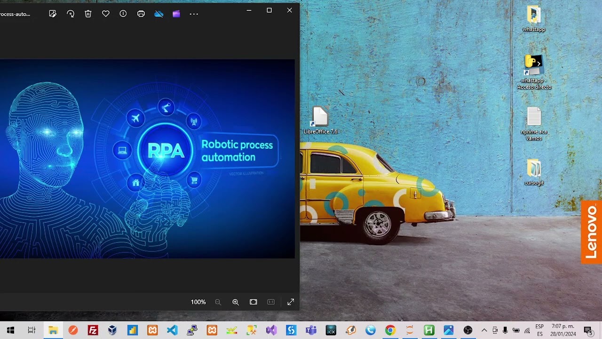Zoom in on the photo

tap(236, 302)
